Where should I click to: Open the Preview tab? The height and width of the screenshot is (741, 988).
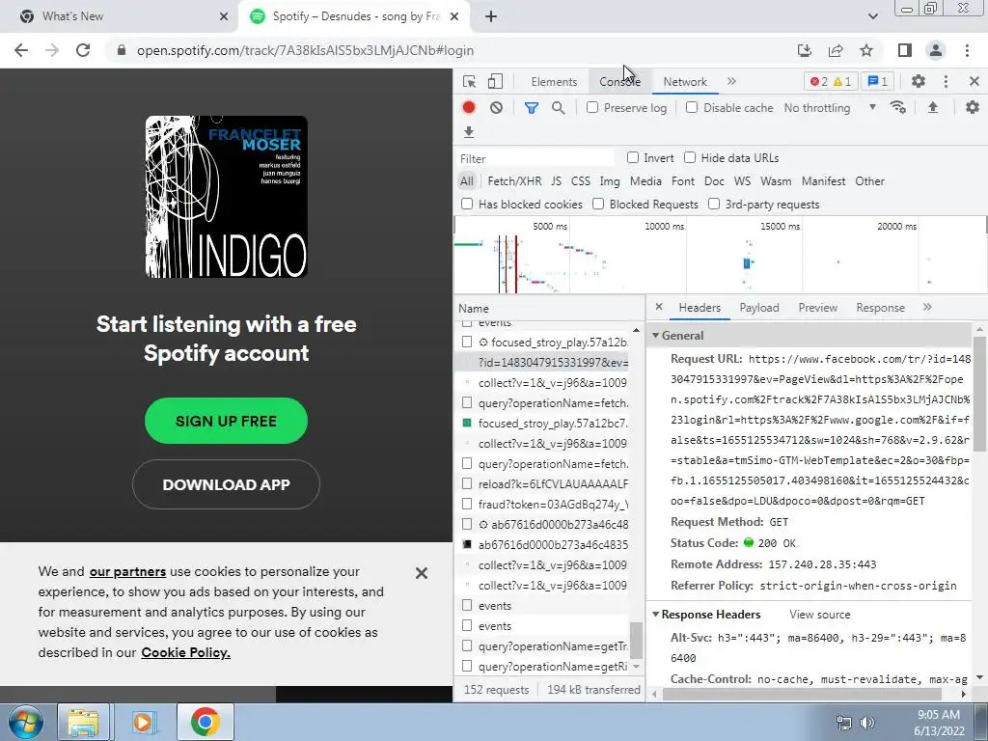(817, 308)
